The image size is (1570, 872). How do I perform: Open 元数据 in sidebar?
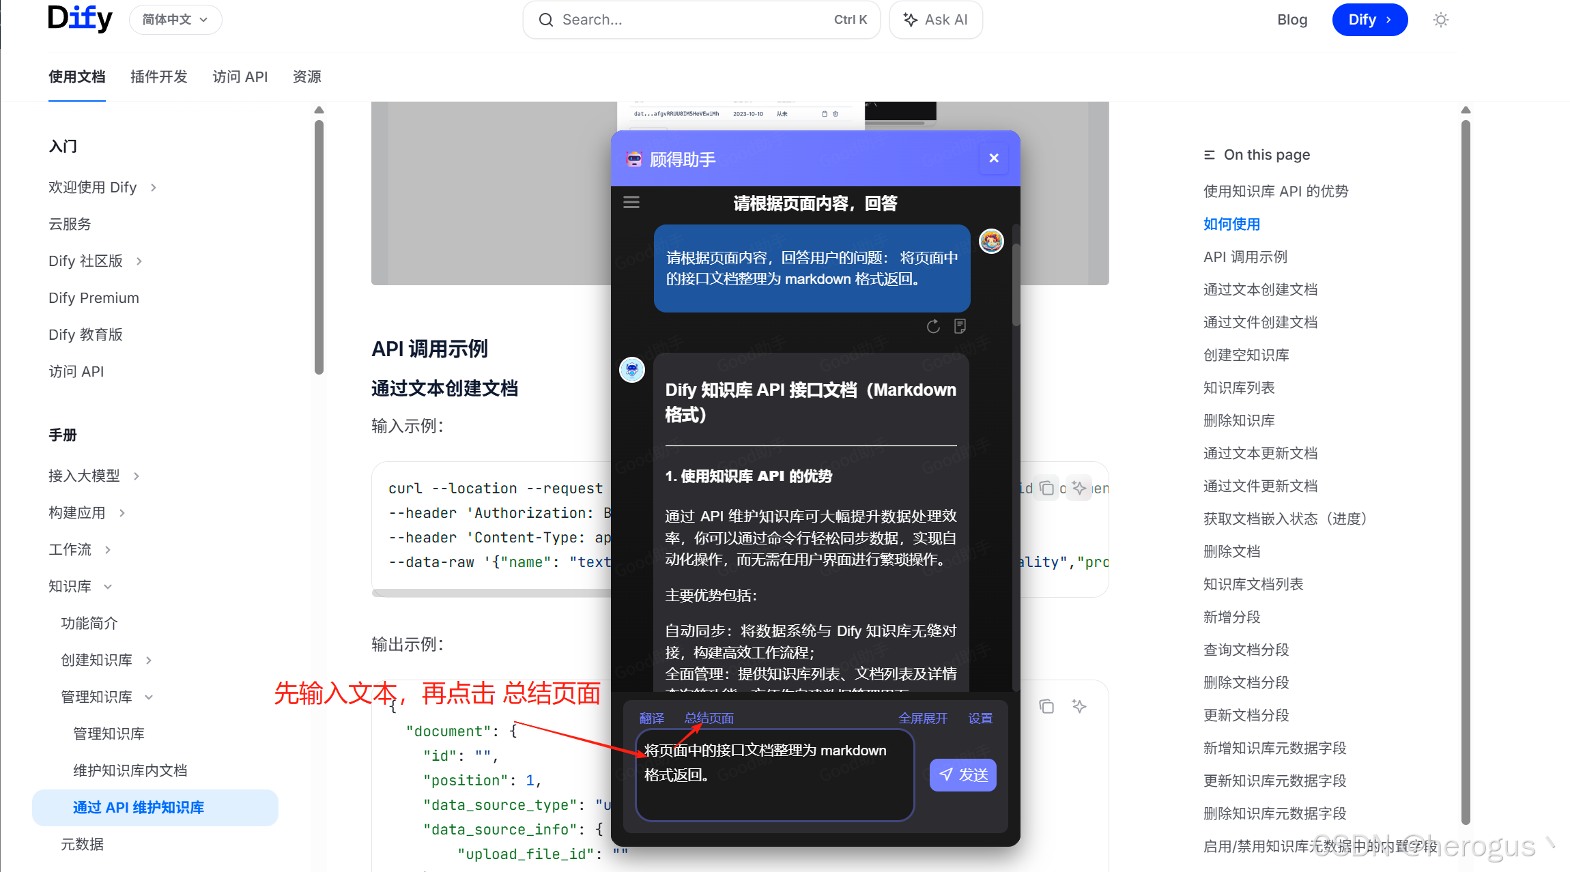click(x=82, y=844)
